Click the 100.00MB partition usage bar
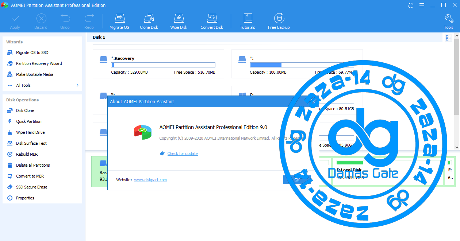The width and height of the screenshot is (460, 241). 302,65
